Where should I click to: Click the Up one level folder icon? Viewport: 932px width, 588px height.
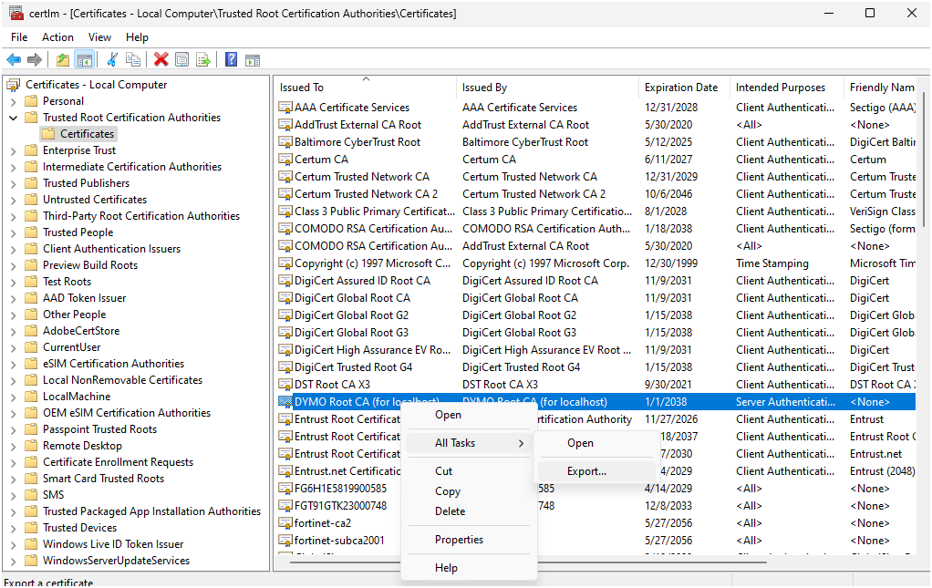coord(62,59)
